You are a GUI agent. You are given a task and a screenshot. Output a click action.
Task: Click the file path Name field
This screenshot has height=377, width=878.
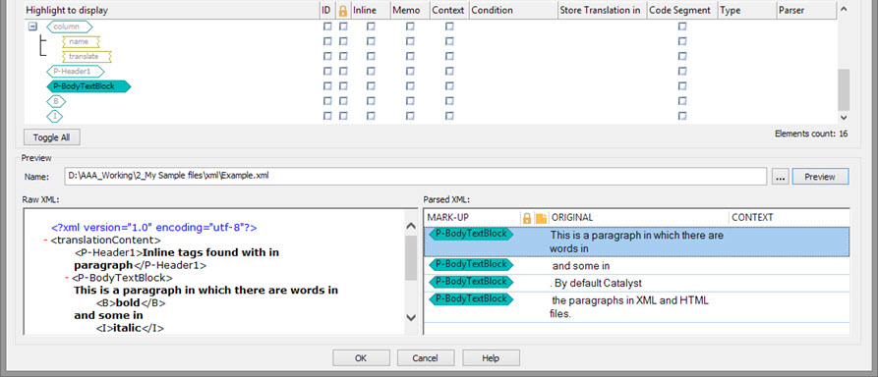pyautogui.click(x=415, y=176)
